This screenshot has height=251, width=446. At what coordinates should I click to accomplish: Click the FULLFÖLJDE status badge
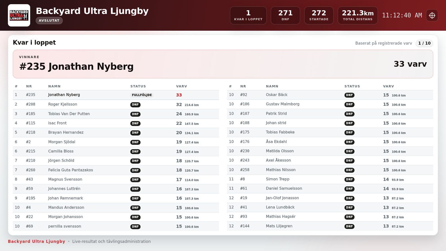[142, 95]
